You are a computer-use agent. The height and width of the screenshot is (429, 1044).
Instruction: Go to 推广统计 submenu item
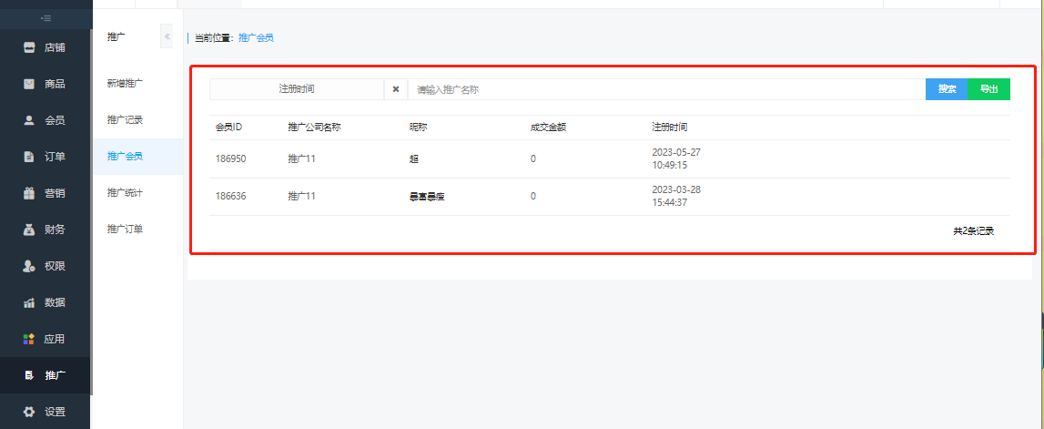(125, 192)
